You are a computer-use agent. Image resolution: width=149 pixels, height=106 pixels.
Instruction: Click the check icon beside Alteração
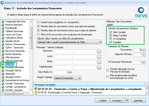3,74
